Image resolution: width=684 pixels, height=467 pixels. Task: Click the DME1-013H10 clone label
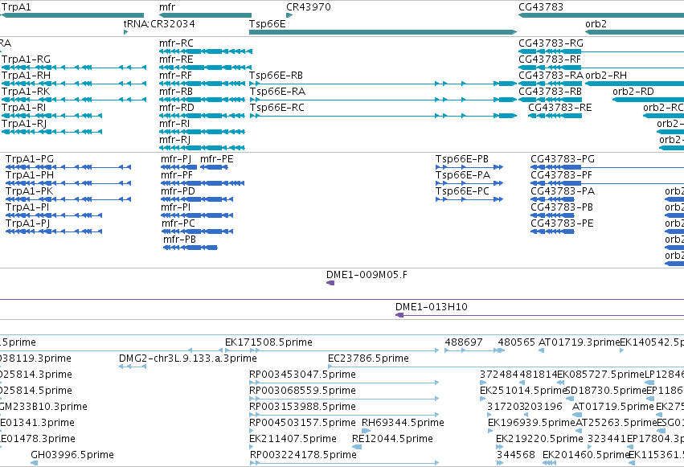pos(432,306)
